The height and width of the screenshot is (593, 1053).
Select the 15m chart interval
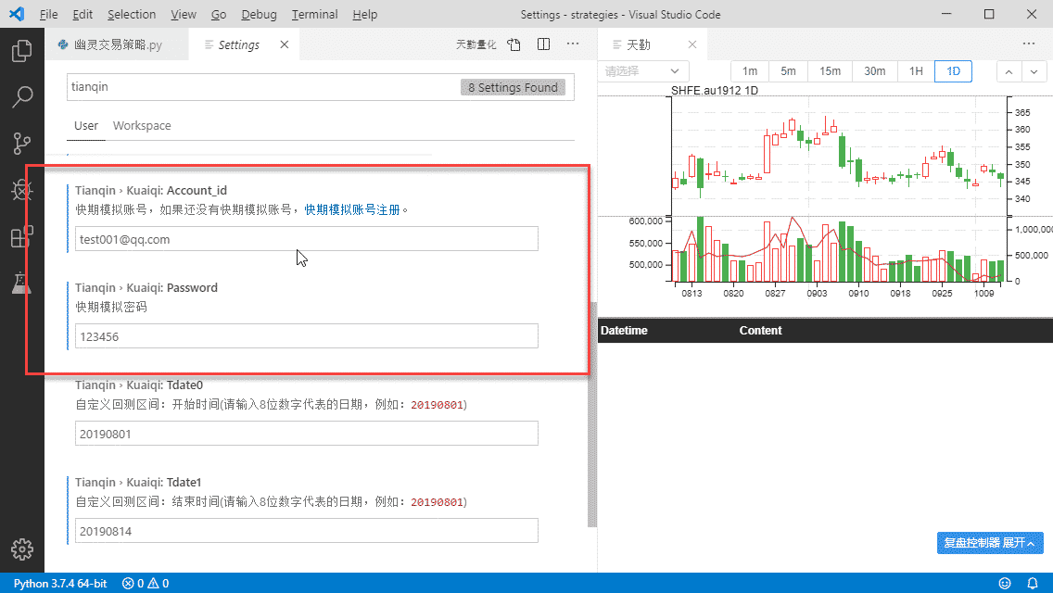pyautogui.click(x=830, y=71)
